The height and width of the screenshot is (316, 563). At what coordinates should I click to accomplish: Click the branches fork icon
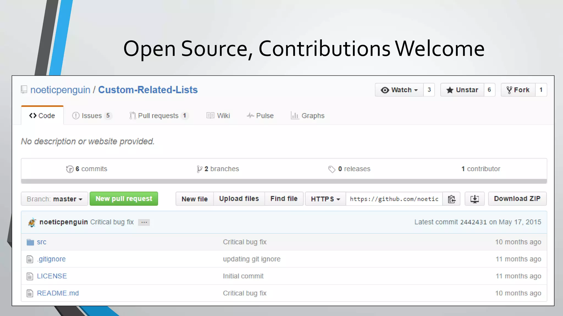click(x=200, y=169)
